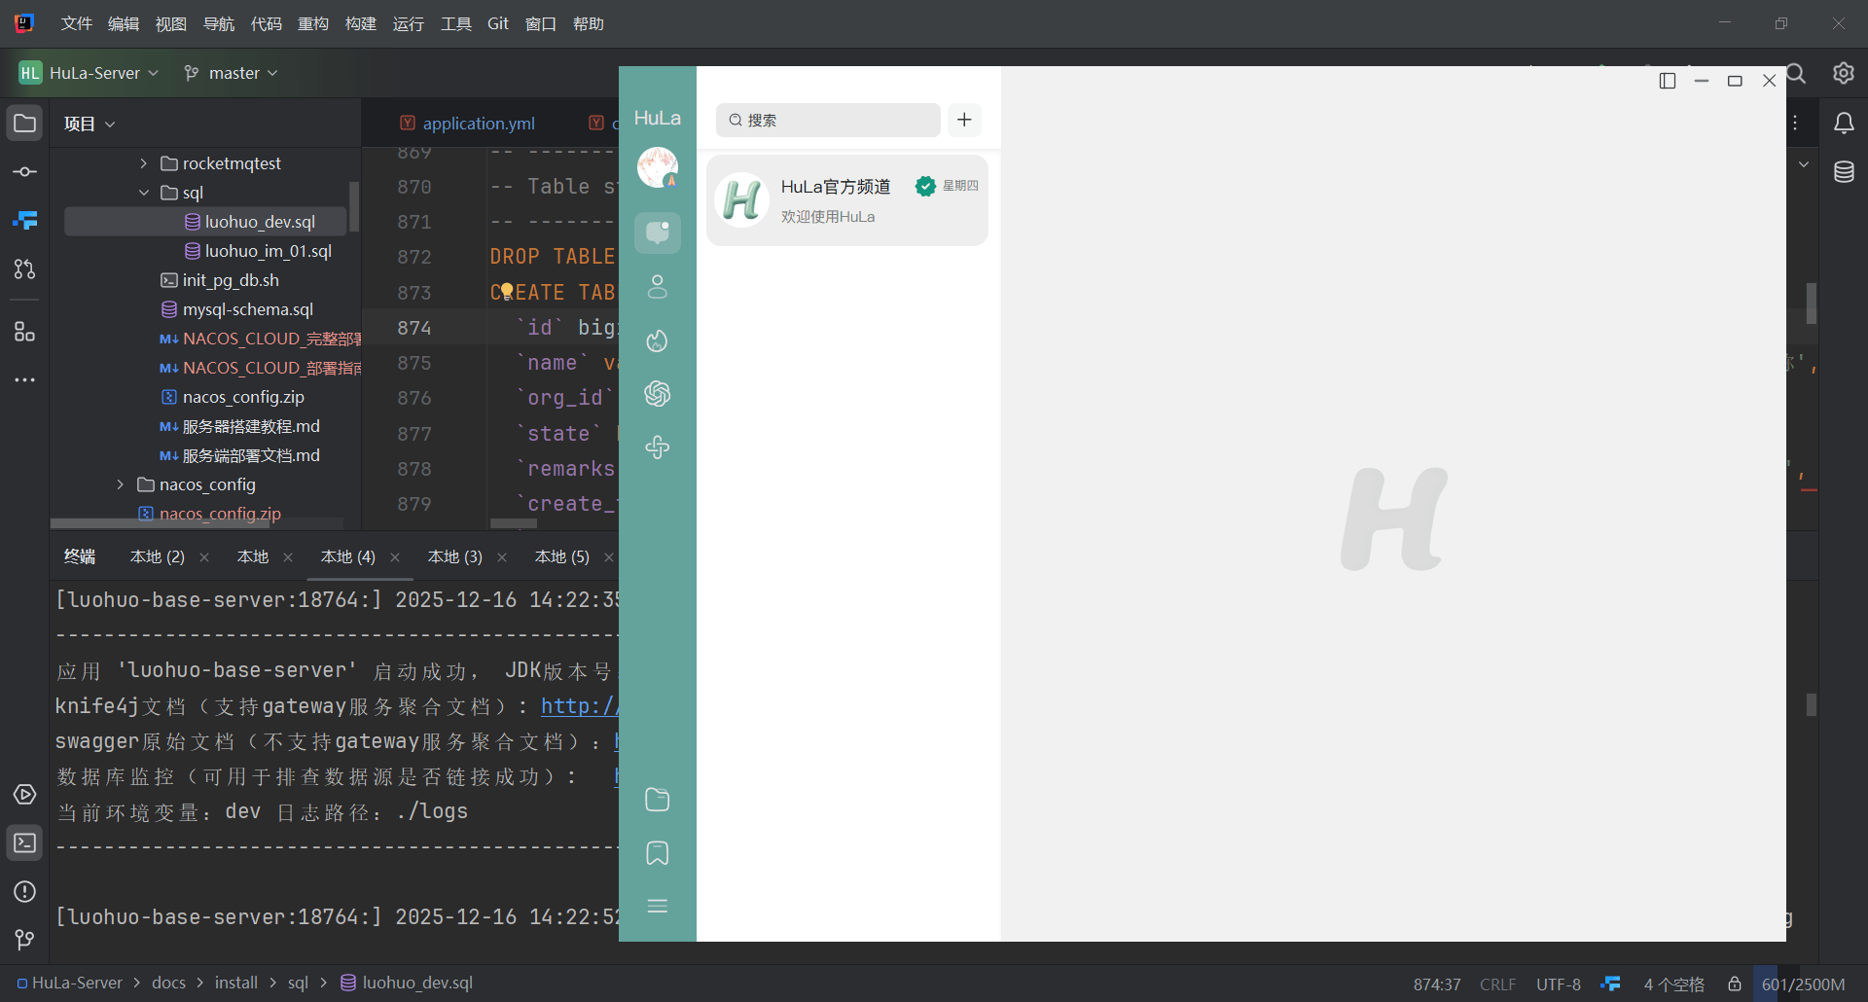Viewport: 1868px width, 1002px height.
Task: Click the plus button next to search
Action: [x=964, y=120]
